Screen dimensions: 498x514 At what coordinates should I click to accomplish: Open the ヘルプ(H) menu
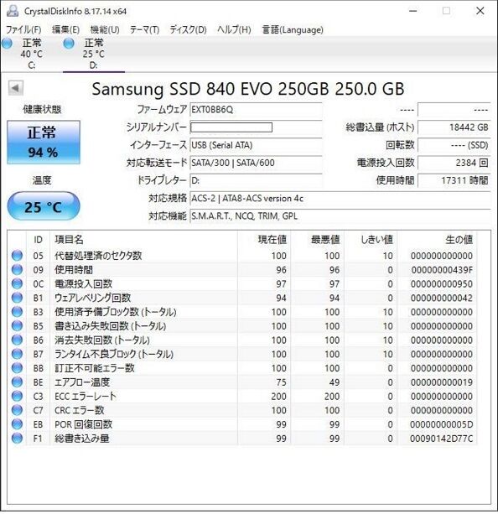pos(234,30)
